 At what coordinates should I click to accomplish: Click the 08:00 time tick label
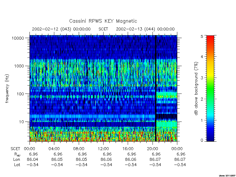coord(78,149)
